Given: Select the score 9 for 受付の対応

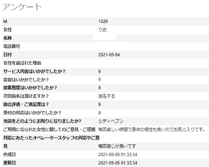Looking at the screenshot, I should (x=99, y=113).
